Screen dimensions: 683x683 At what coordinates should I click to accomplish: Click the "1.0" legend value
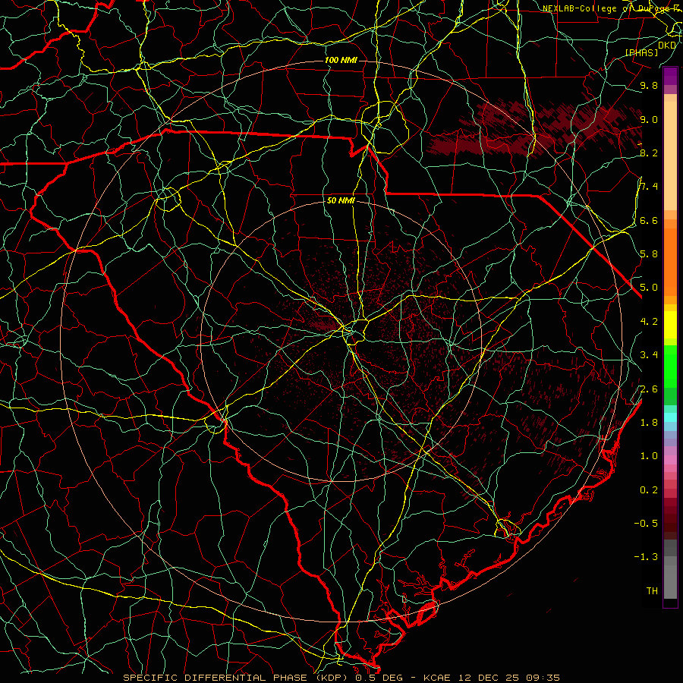[649, 456]
